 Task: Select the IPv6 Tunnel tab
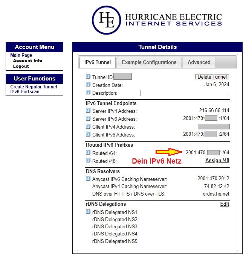(x=97, y=62)
